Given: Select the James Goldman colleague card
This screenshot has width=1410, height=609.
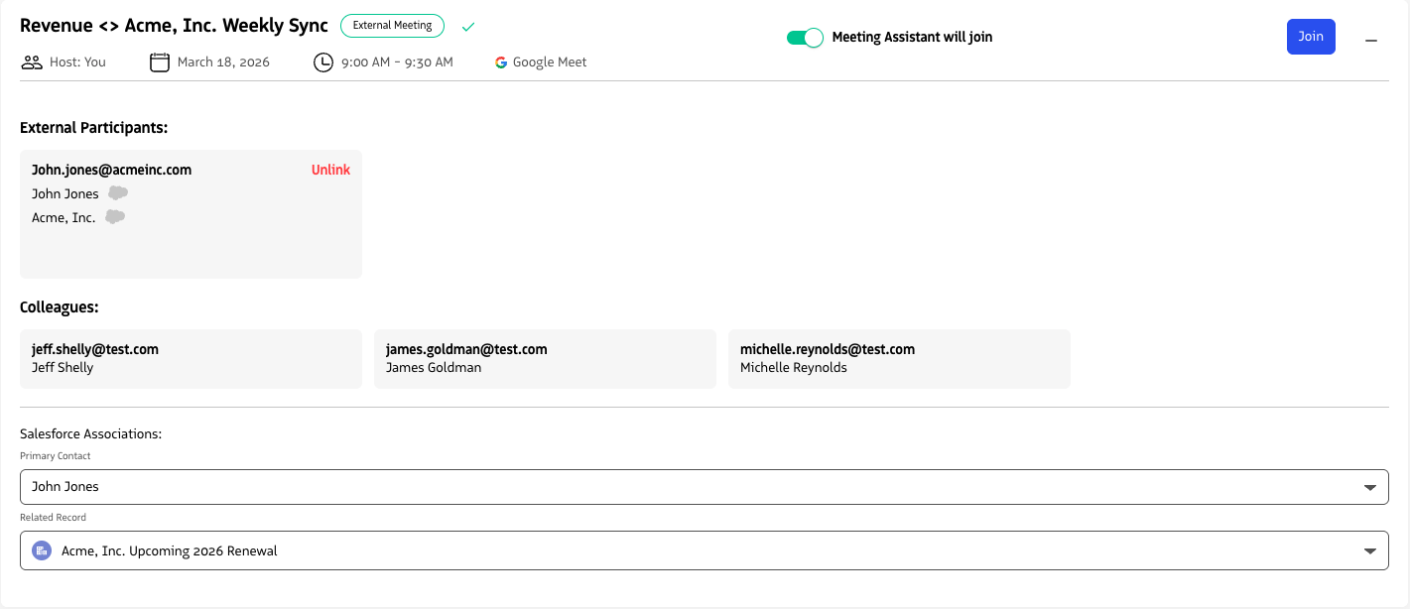Looking at the screenshot, I should point(545,358).
